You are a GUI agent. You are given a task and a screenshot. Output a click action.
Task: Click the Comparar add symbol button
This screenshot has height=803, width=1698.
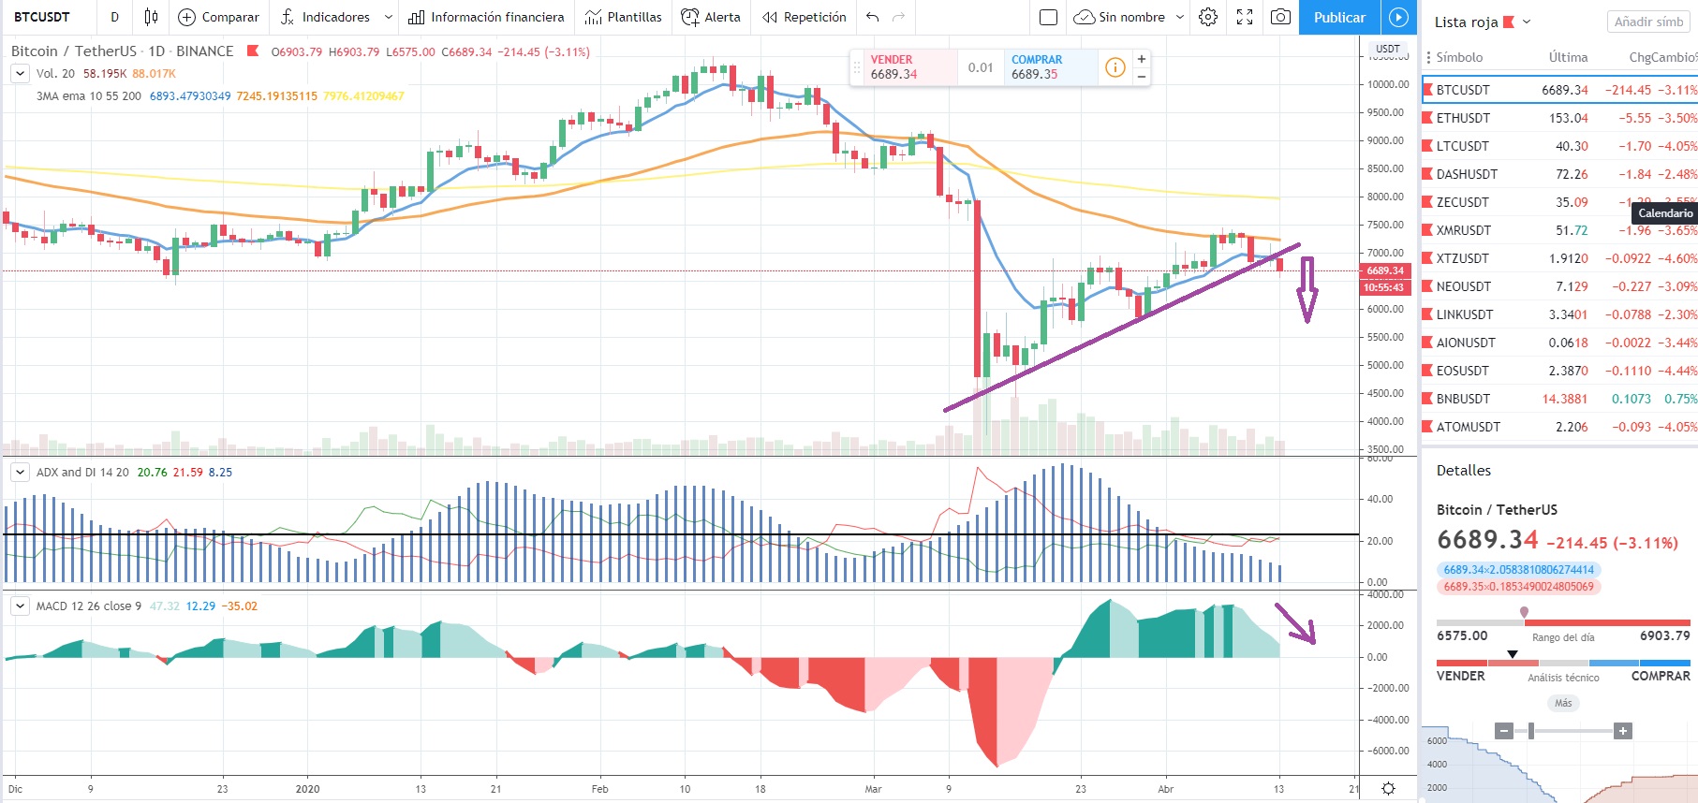pos(218,17)
